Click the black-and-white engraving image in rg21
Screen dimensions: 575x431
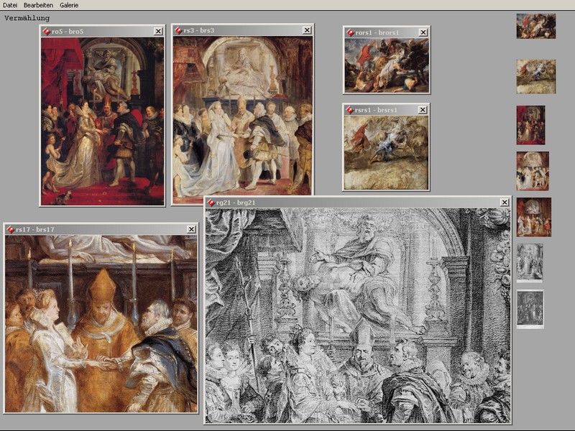357,316
